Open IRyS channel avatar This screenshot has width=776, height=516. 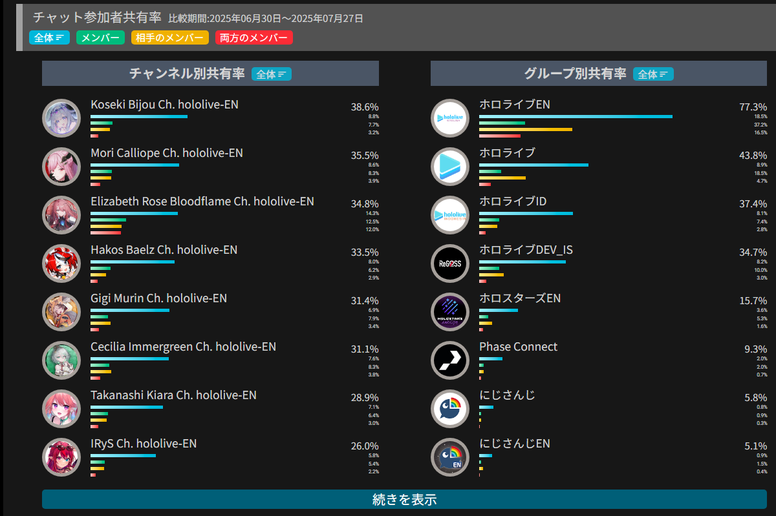click(x=61, y=457)
